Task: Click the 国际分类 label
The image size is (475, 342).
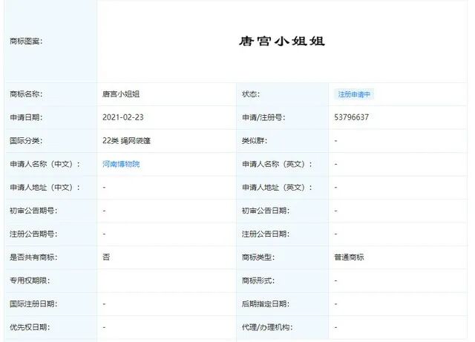Action: [x=26, y=140]
